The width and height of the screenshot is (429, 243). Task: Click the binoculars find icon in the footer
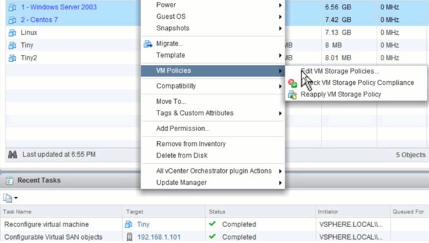13,155
